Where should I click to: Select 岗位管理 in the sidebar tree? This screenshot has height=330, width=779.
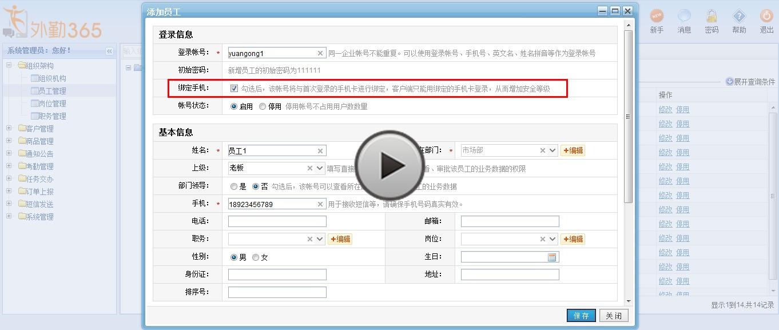coord(52,104)
